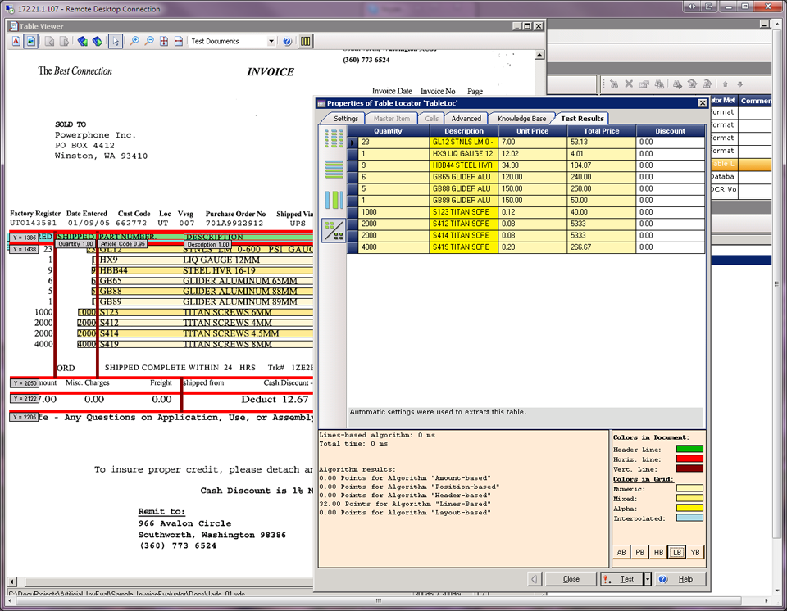Click the grid algorithm icon at the sidebar bottom

[x=334, y=229]
